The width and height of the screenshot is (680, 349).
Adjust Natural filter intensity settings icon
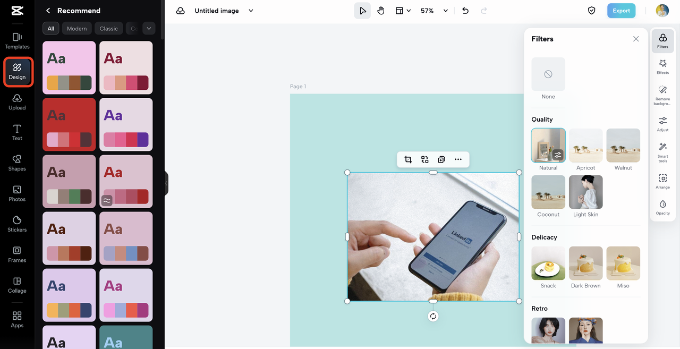(557, 155)
